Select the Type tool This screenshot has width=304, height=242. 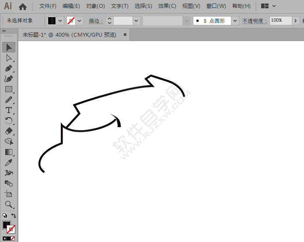coord(9,110)
